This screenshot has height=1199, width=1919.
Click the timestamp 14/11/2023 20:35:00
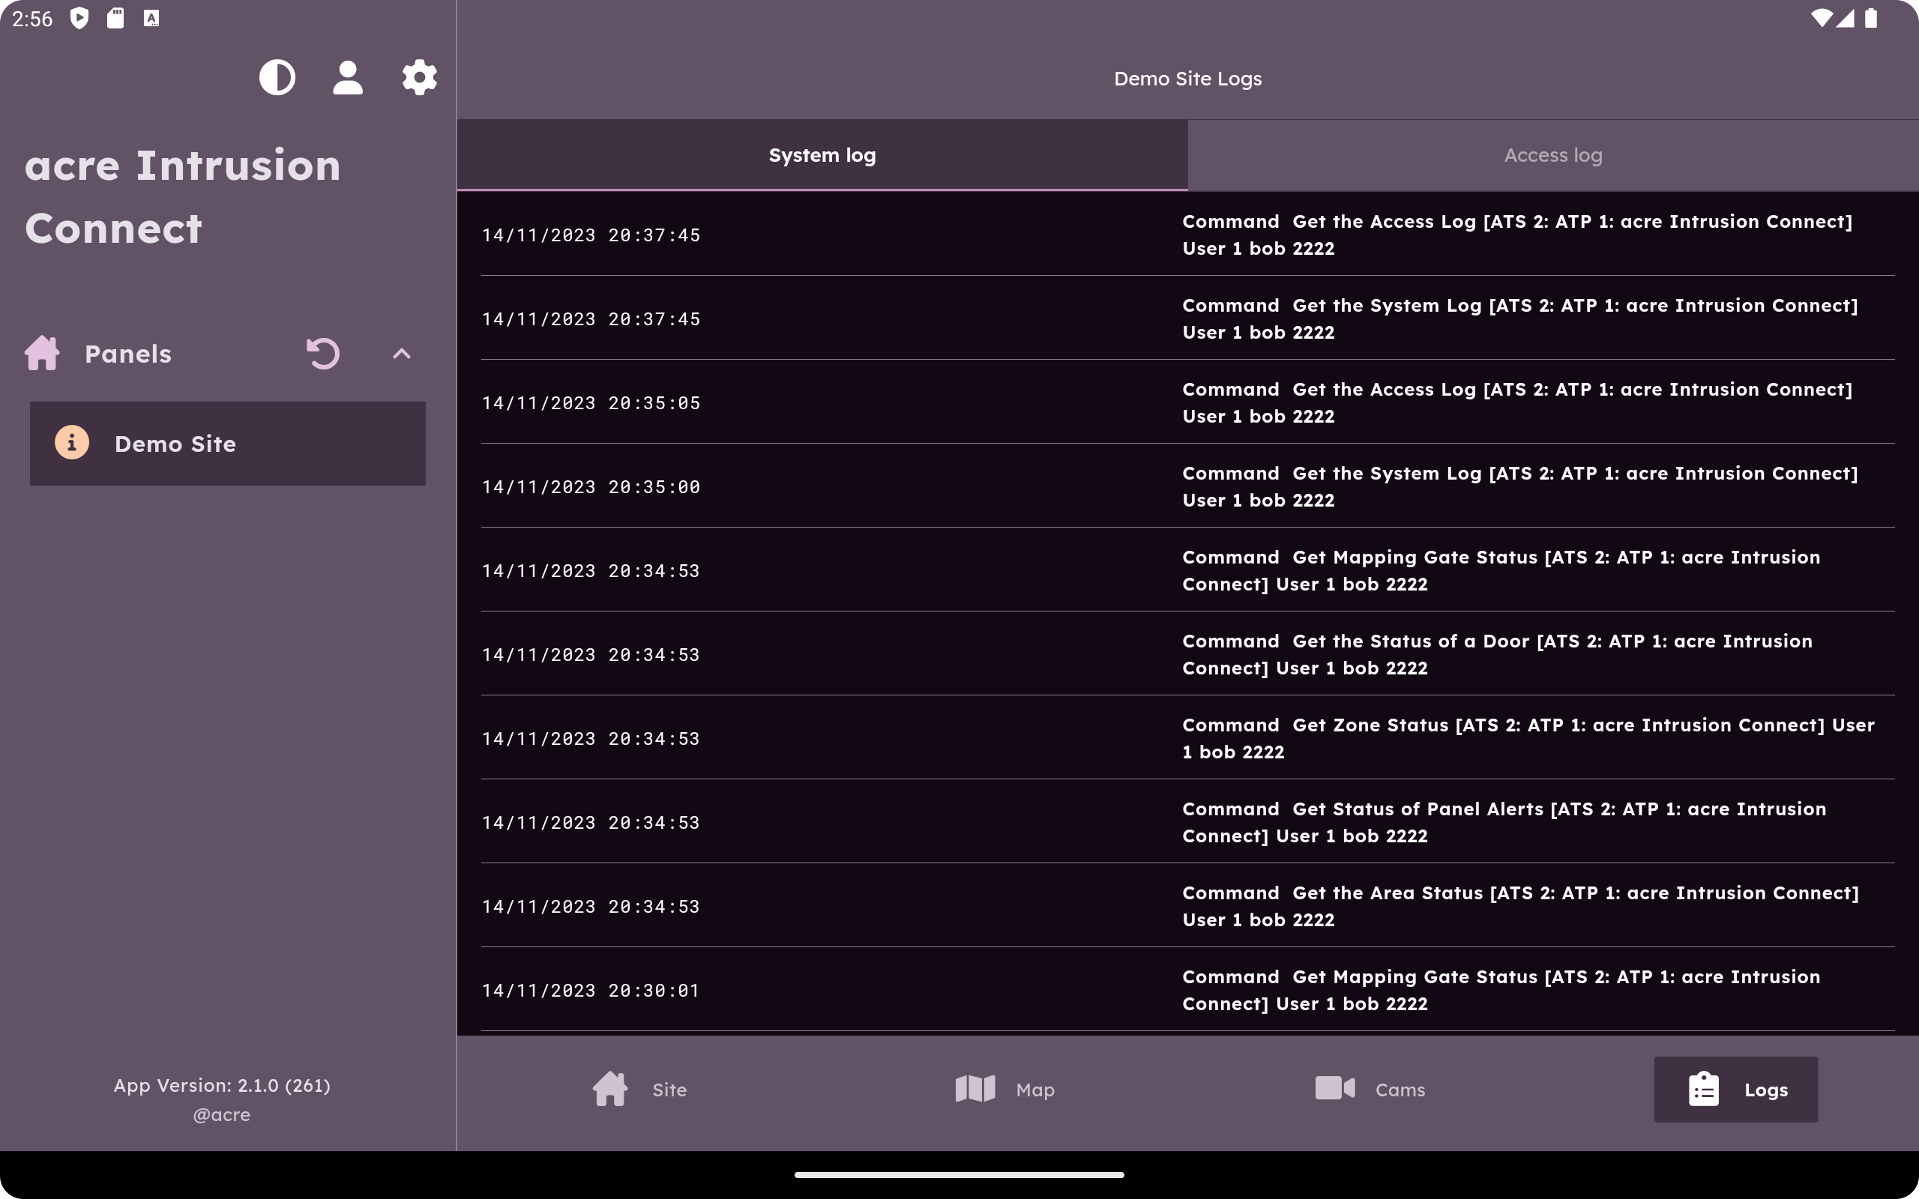pos(591,487)
